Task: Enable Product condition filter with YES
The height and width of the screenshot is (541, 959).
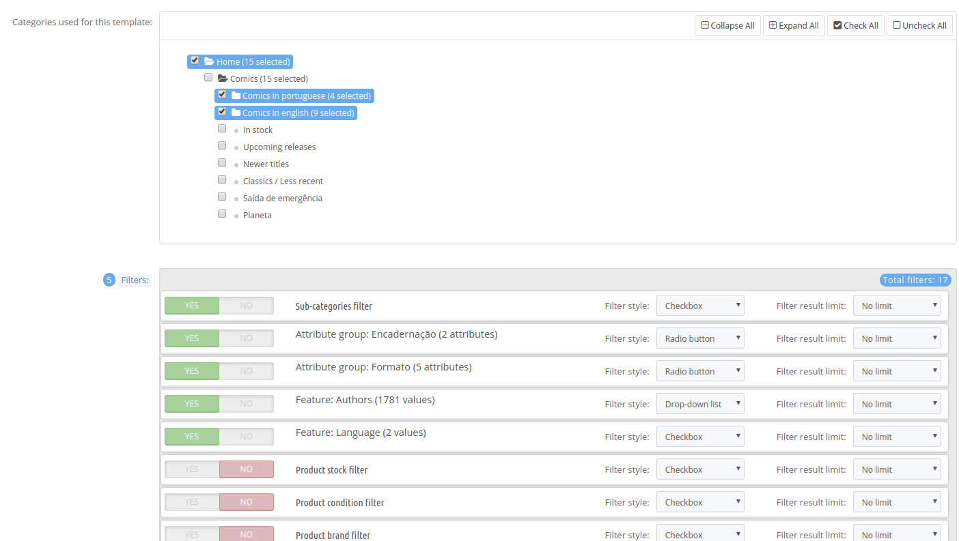Action: (192, 502)
